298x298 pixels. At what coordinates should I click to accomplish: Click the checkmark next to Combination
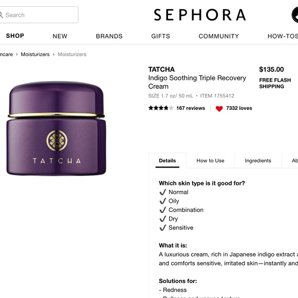pyautogui.click(x=163, y=210)
